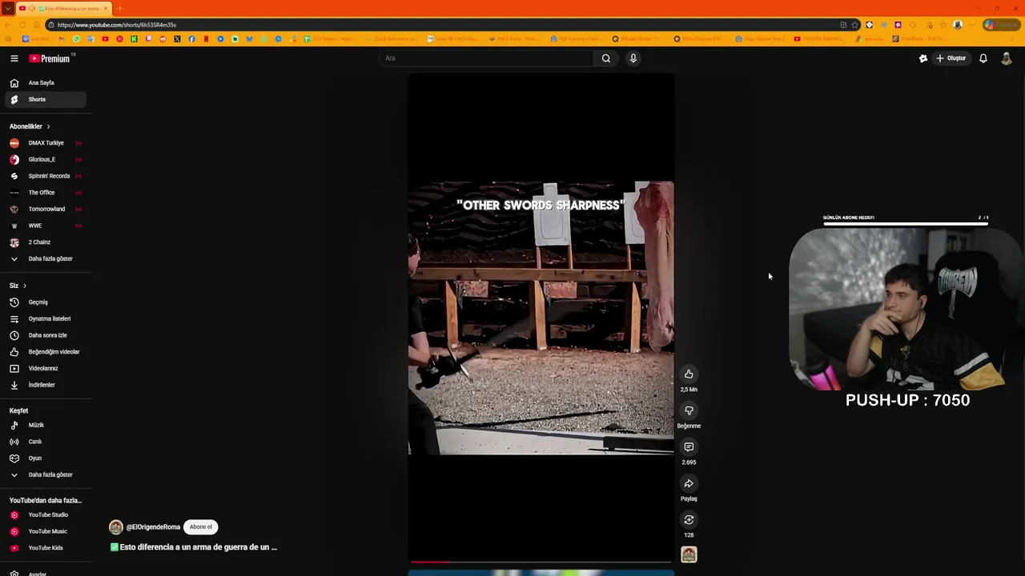This screenshot has width=1025, height=576.
Task: Expand the Abonelikler section chevron
Action: point(48,126)
